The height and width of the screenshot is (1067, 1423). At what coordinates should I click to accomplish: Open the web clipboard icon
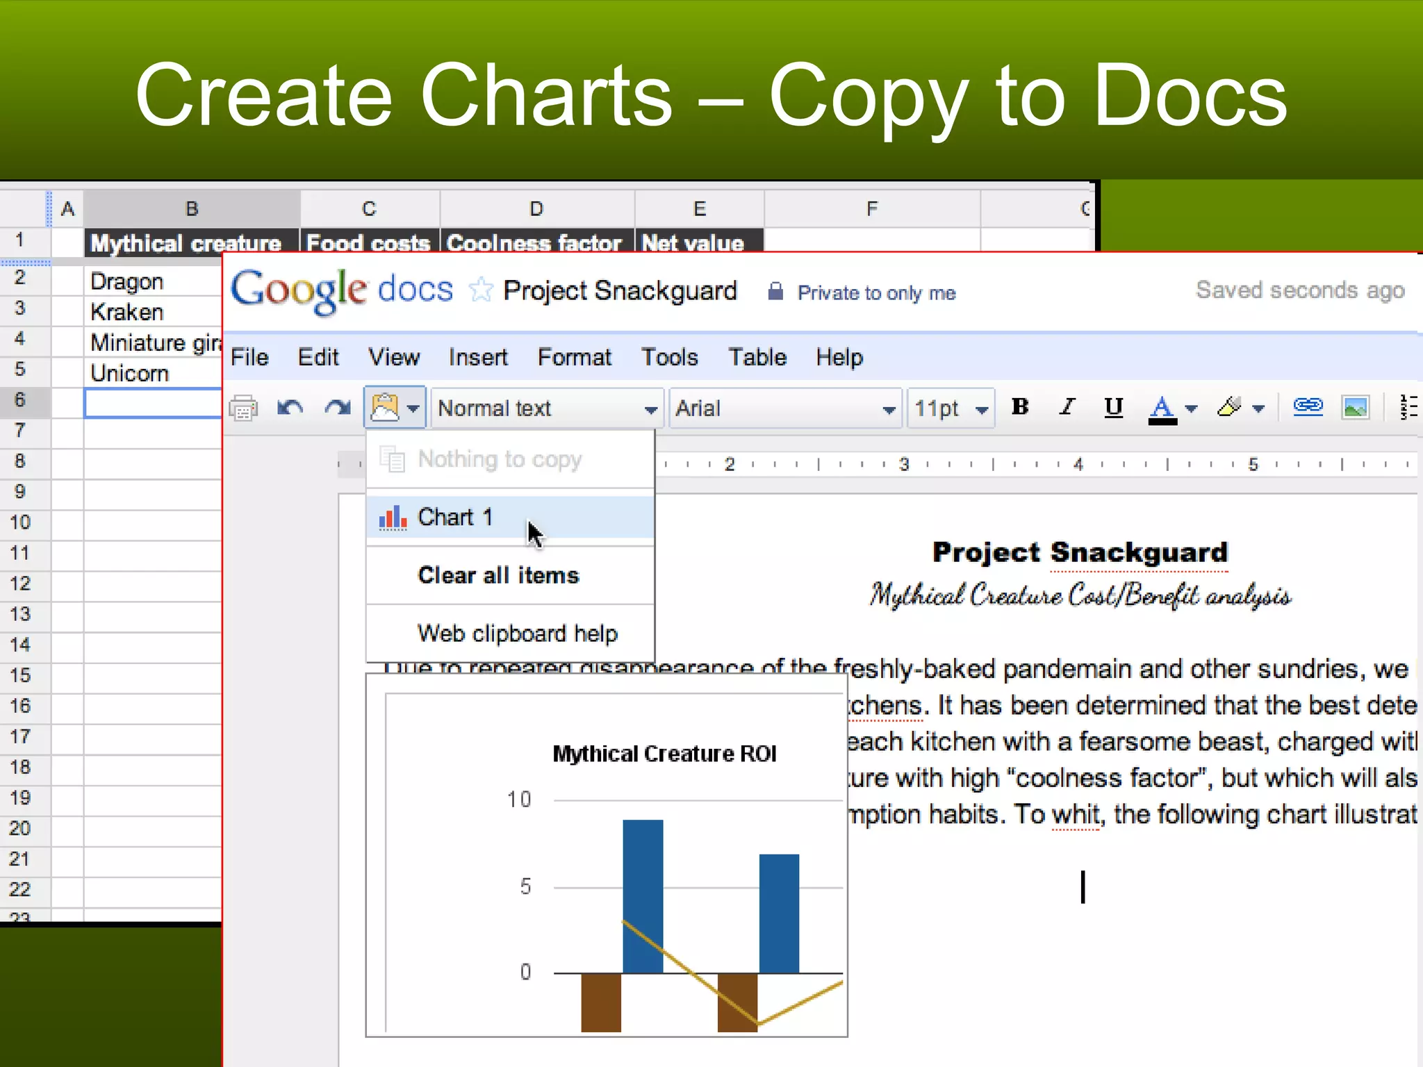point(385,408)
